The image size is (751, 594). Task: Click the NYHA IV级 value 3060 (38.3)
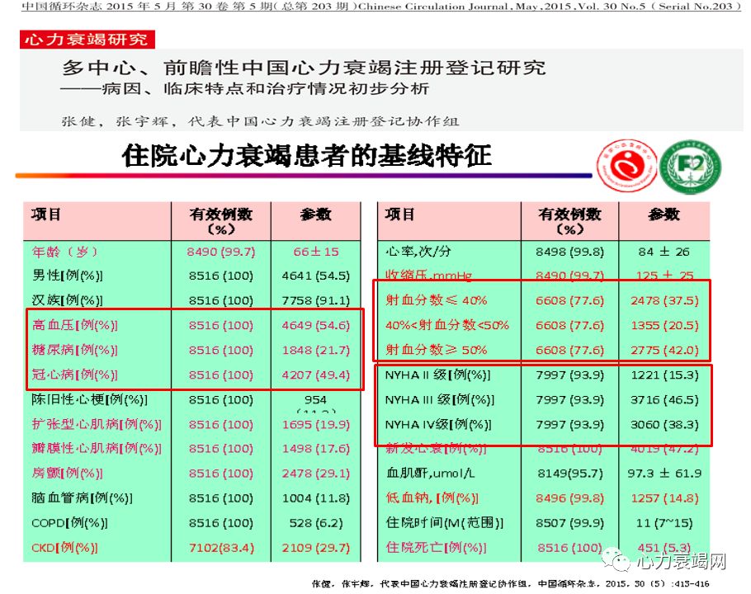[663, 425]
